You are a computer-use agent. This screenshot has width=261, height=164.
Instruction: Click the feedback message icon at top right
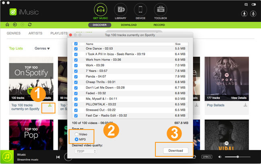246,4
